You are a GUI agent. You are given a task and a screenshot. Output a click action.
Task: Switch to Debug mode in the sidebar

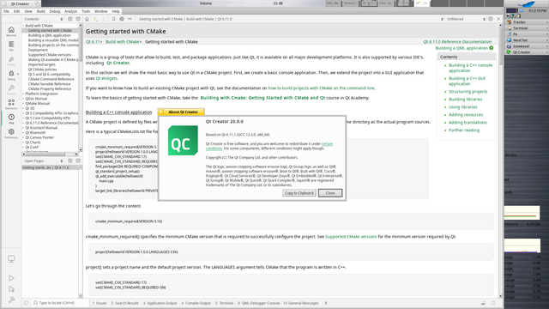[x=11, y=75]
